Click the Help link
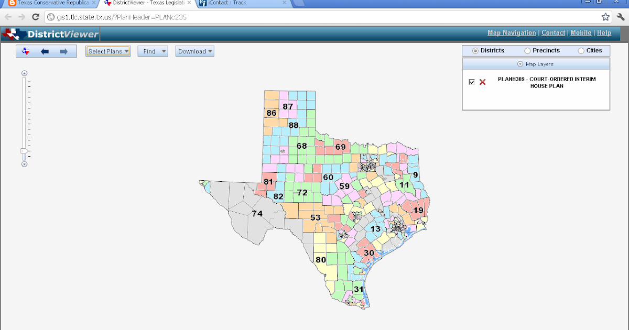The width and height of the screenshot is (629, 330). pos(604,32)
